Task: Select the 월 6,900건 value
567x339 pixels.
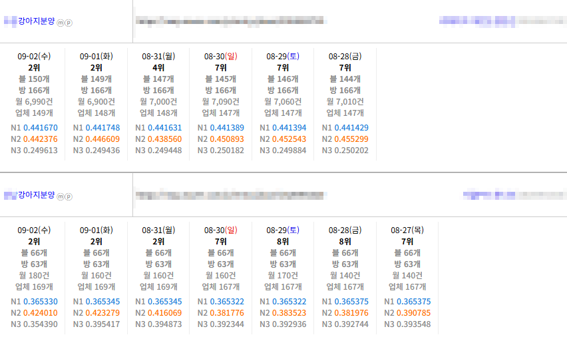Action: tap(96, 102)
